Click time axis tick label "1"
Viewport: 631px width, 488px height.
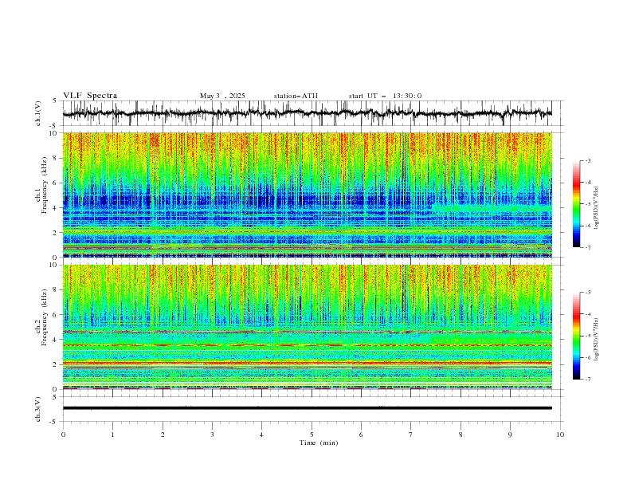pyautogui.click(x=112, y=435)
